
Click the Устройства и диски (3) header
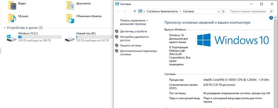pos(25,28)
